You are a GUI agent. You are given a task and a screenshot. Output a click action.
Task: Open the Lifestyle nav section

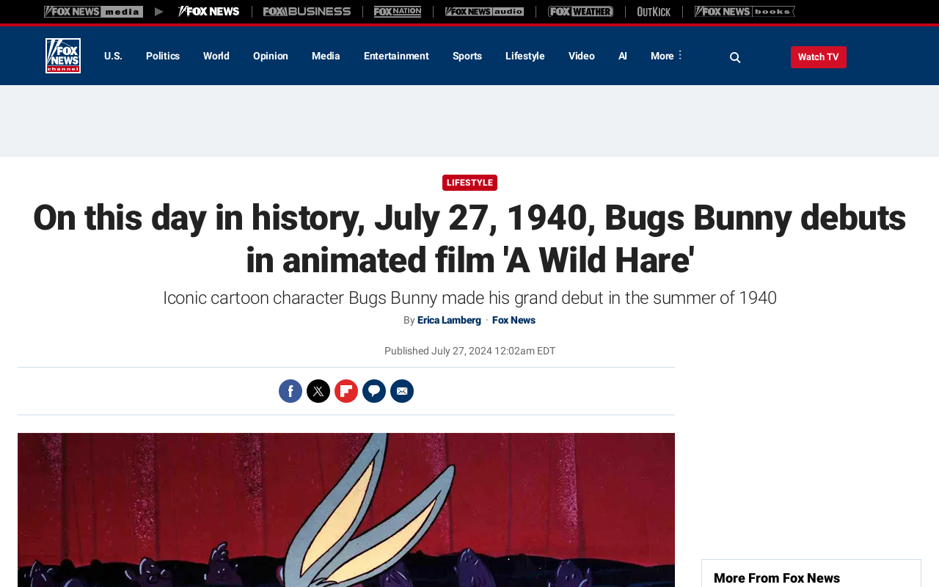click(525, 56)
